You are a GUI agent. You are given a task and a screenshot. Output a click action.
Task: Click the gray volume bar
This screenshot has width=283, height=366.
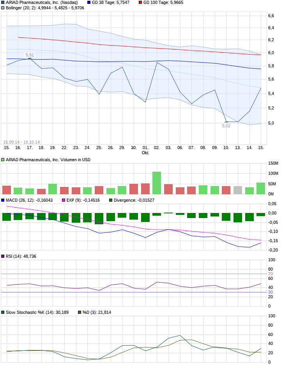238,190
